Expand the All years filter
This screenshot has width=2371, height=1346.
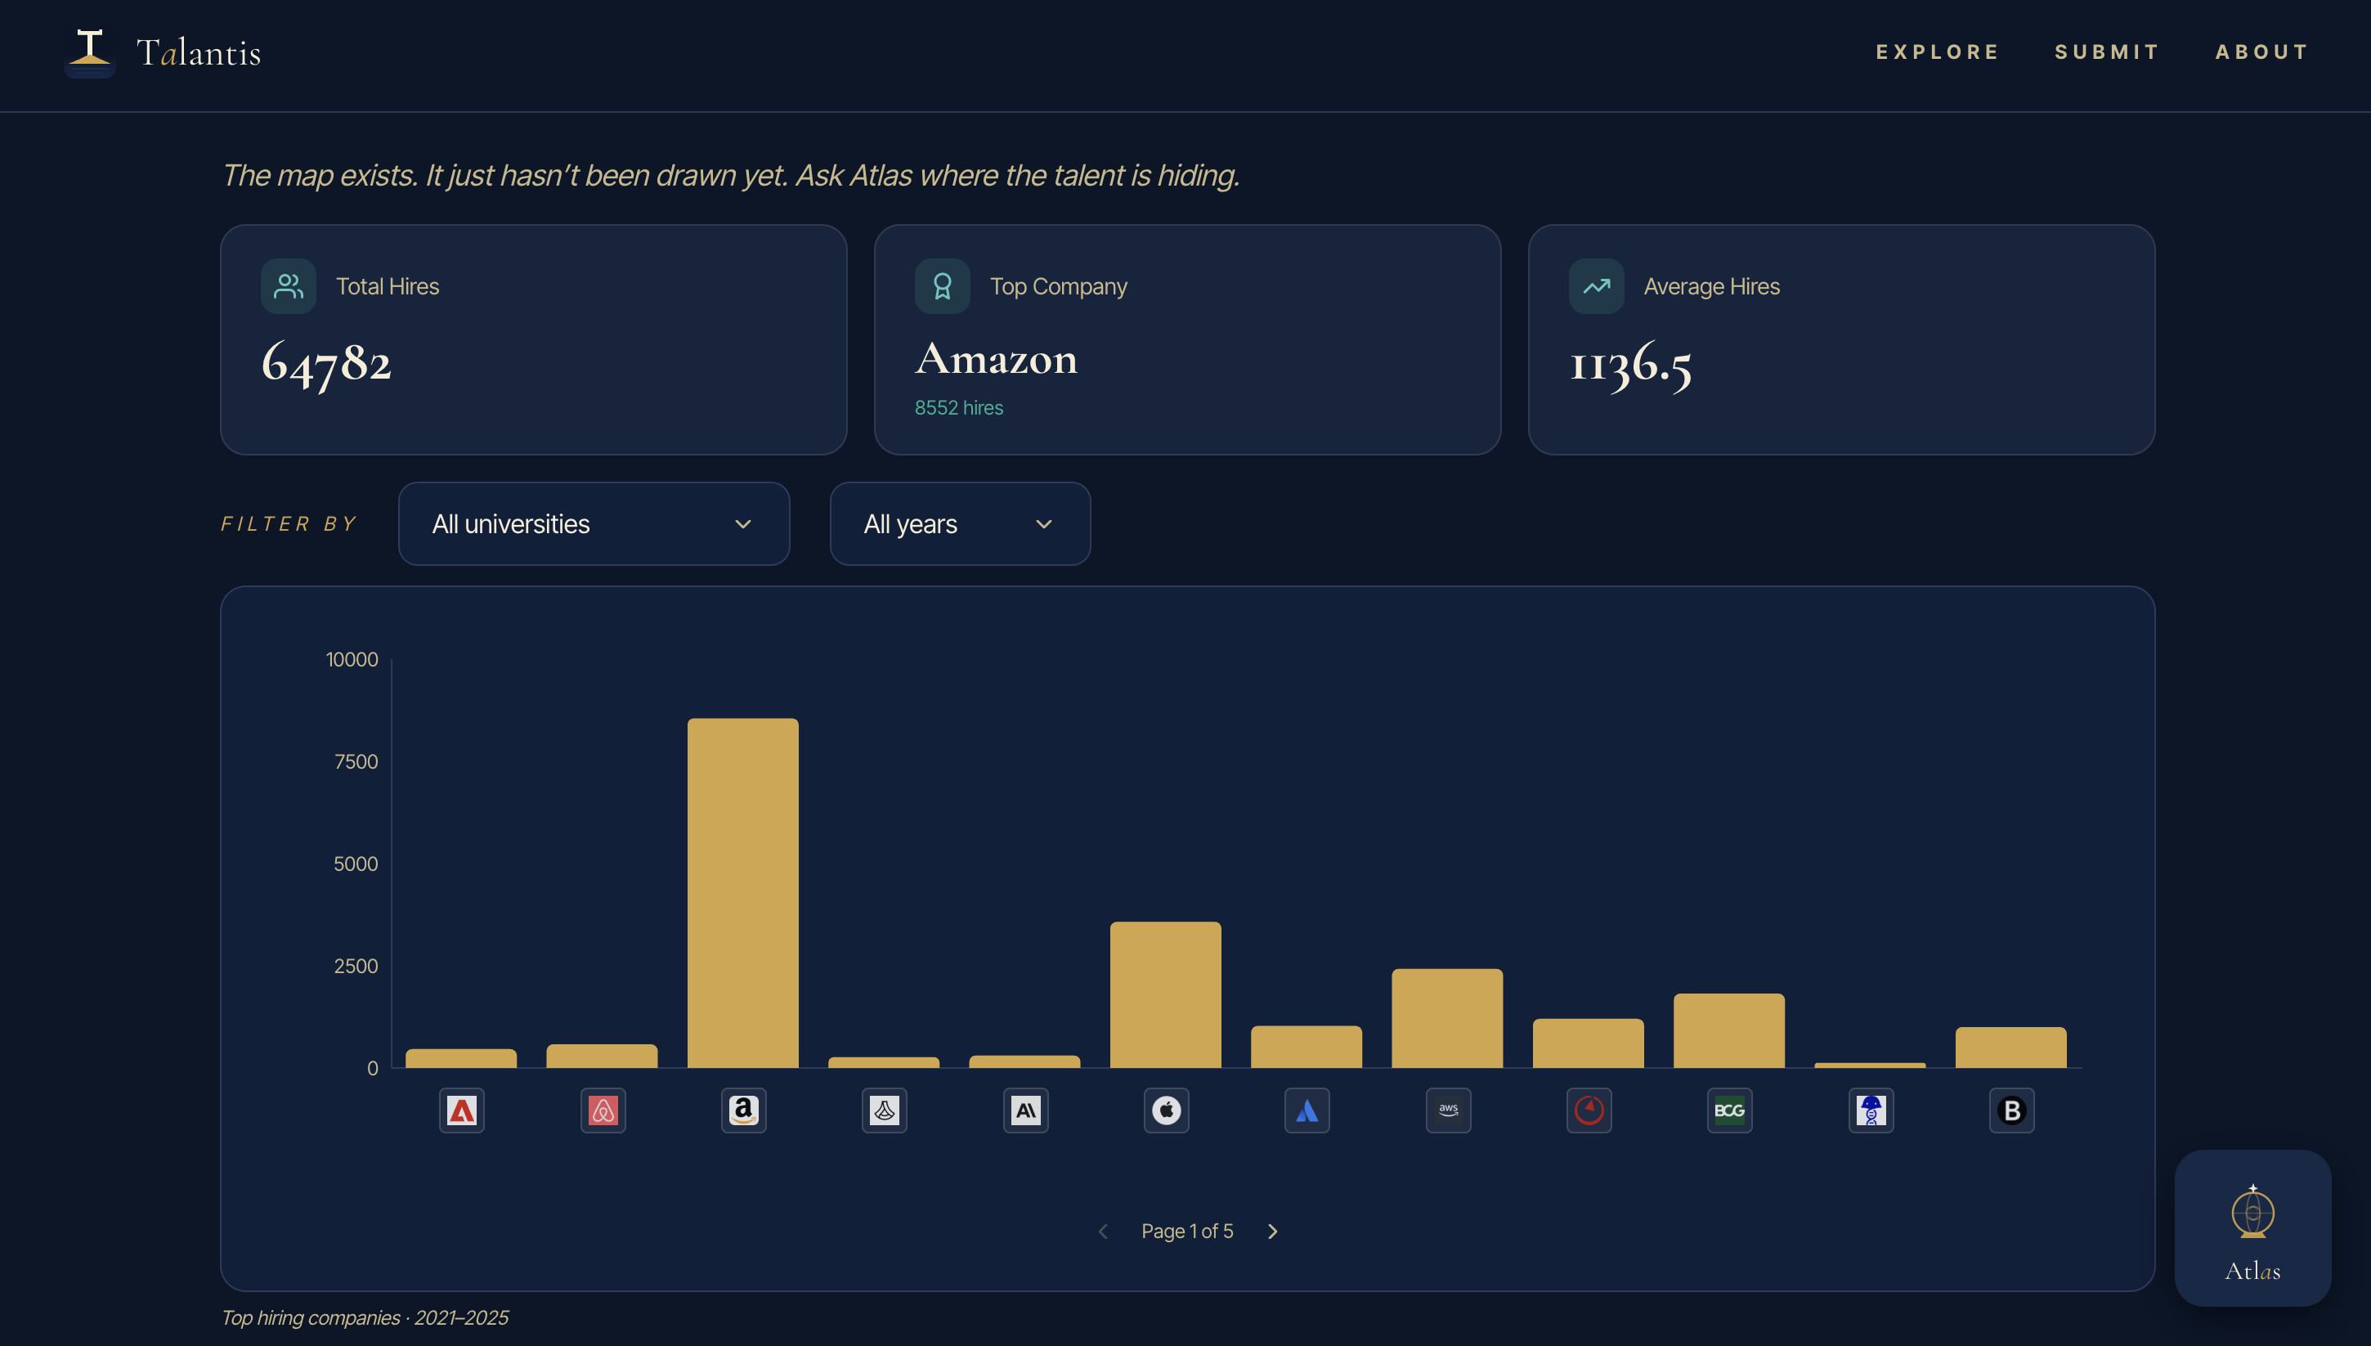(959, 524)
